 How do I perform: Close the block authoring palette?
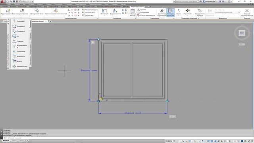pyautogui.click(x=8, y=19)
